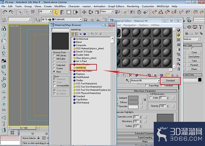Open the selection filter All dropdown
This screenshot has width=205, height=146.
point(51,12)
